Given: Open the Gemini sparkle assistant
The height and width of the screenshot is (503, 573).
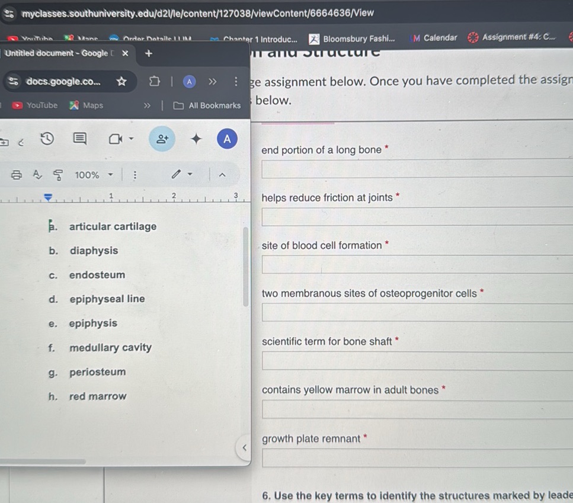Looking at the screenshot, I should coord(196,139).
